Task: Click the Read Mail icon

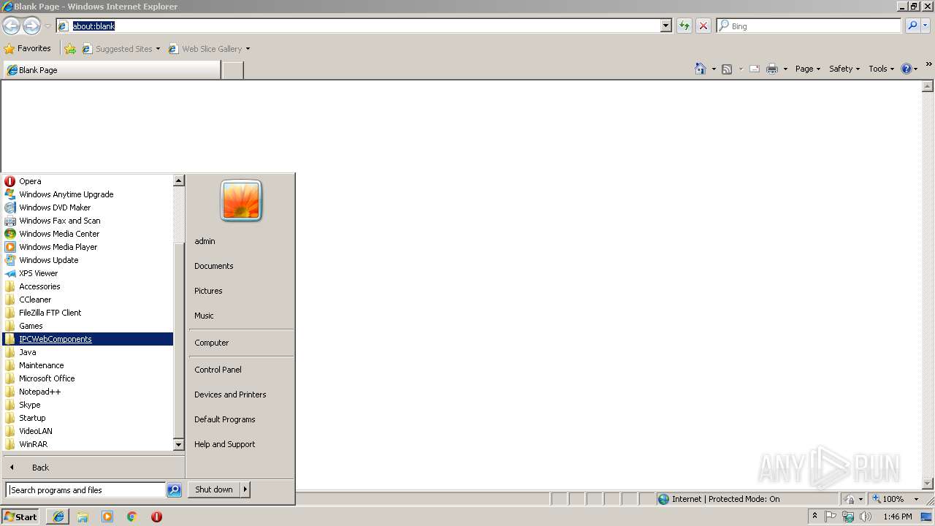Action: pyautogui.click(x=755, y=69)
